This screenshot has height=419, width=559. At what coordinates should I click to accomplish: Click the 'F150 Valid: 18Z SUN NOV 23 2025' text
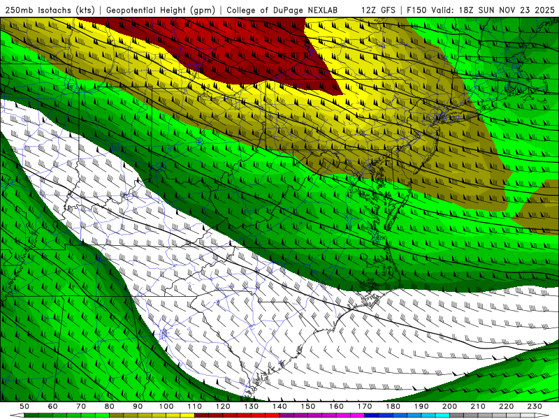coord(480,10)
